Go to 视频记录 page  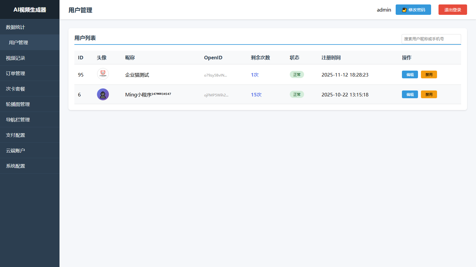[15, 58]
